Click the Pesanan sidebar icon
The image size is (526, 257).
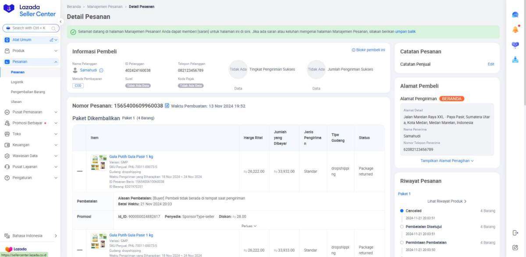(x=7, y=62)
